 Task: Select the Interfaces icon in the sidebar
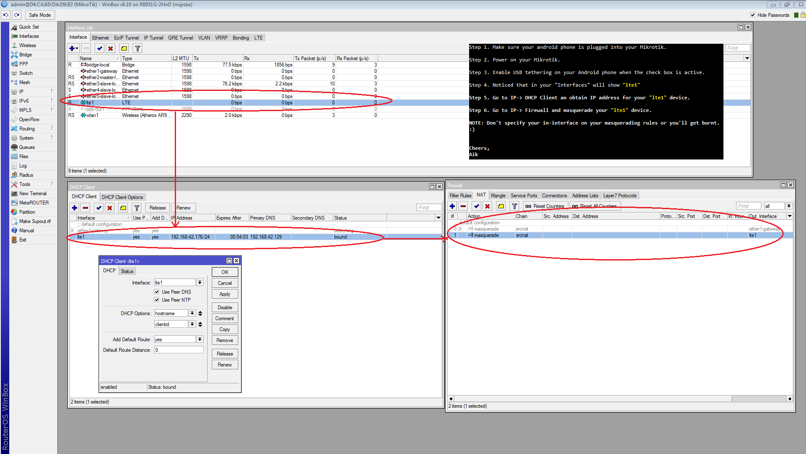pyautogui.click(x=15, y=36)
